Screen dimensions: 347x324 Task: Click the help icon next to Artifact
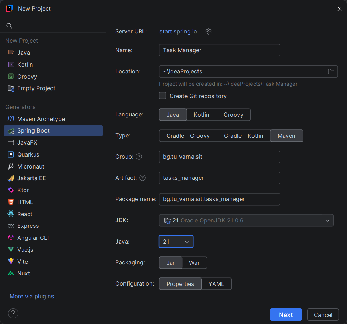click(142, 178)
